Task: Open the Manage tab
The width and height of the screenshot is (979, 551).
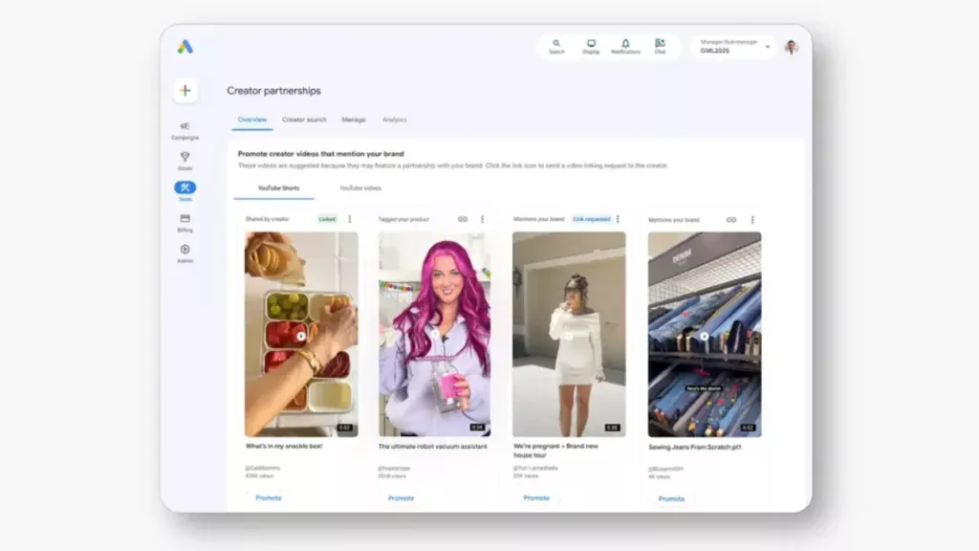Action: click(354, 120)
